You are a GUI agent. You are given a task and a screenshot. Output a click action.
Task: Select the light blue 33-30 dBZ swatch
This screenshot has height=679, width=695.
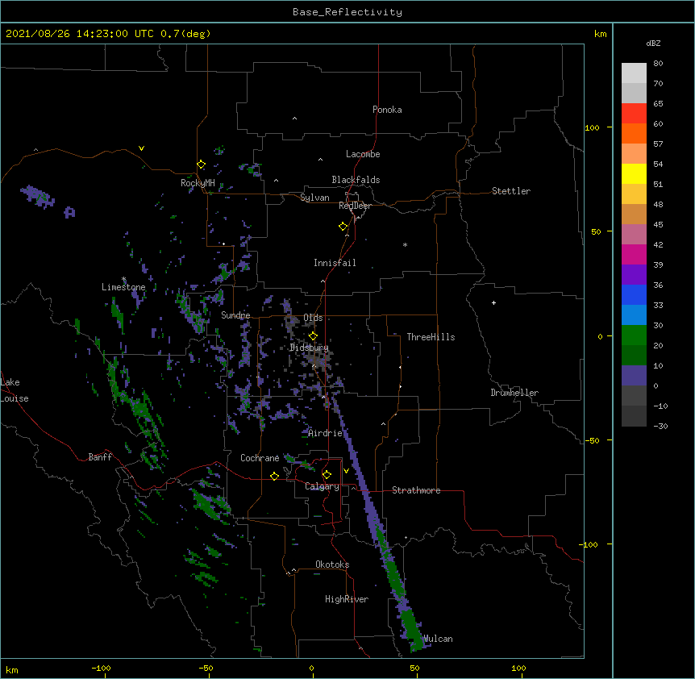click(634, 315)
